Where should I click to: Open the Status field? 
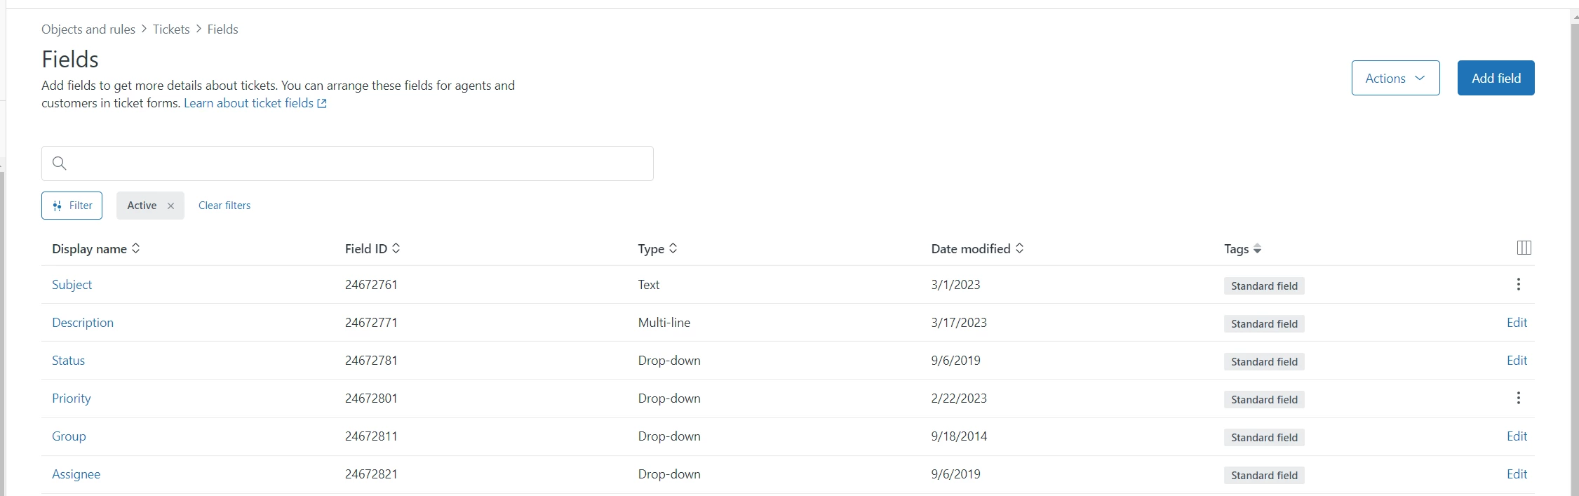pyautogui.click(x=68, y=361)
